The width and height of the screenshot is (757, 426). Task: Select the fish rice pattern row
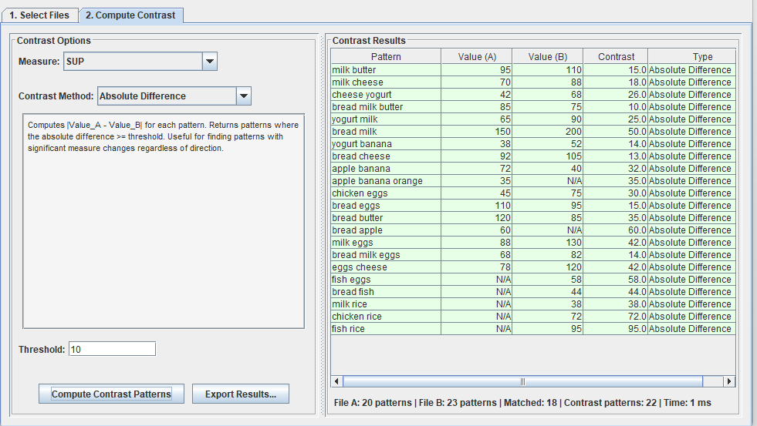[386, 329]
